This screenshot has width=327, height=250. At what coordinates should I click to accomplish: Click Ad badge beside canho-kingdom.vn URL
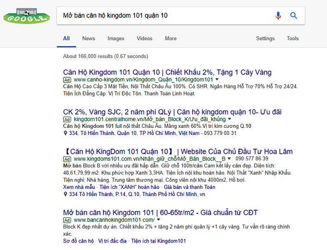coord(67,80)
